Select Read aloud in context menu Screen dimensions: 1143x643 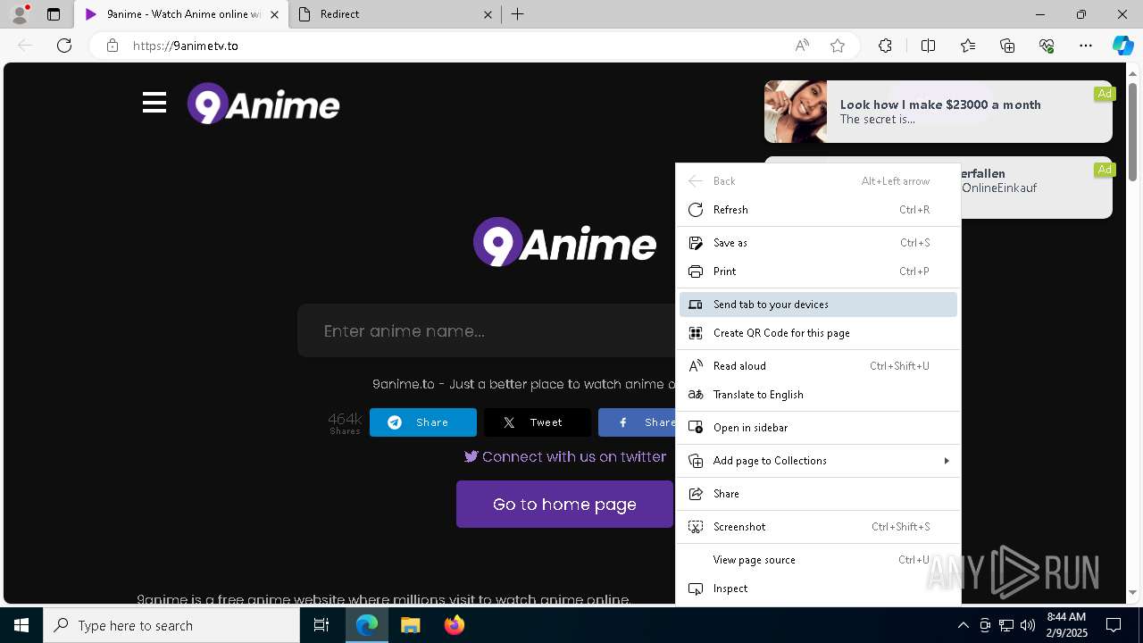[x=818, y=366]
